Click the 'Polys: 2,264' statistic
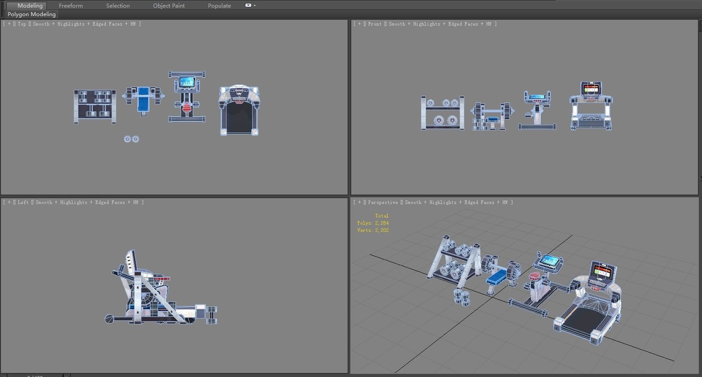This screenshot has height=377, width=702. coord(373,223)
